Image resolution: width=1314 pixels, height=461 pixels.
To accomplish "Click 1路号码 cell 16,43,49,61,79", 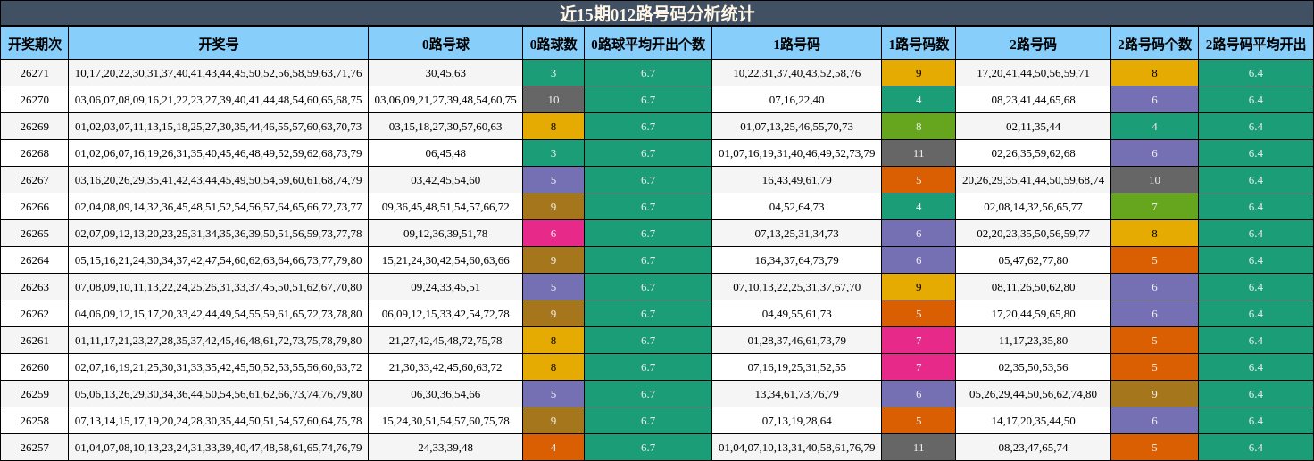I will pos(797,180).
